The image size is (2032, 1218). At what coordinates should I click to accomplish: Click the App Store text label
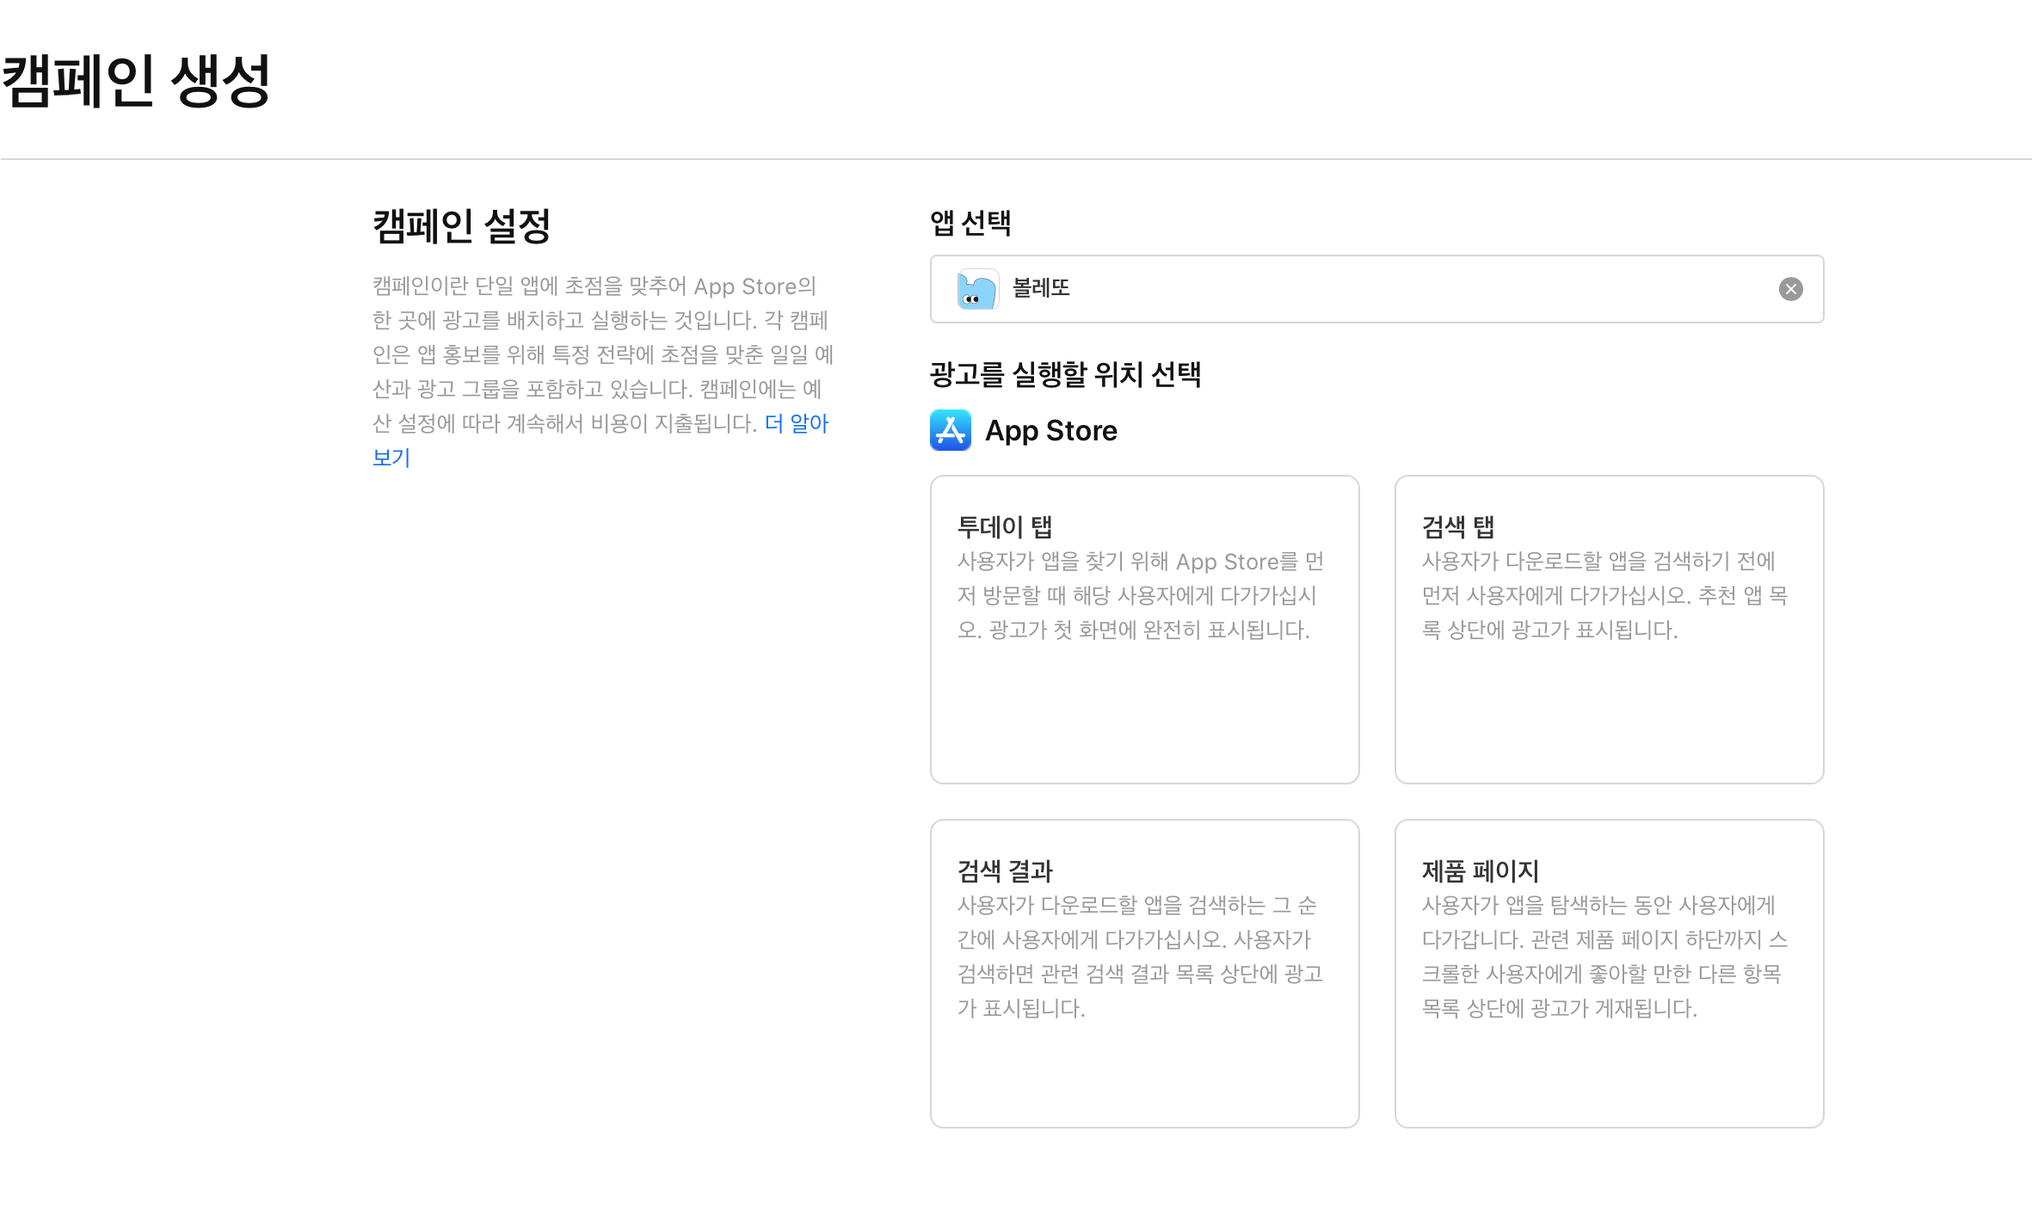[1050, 430]
